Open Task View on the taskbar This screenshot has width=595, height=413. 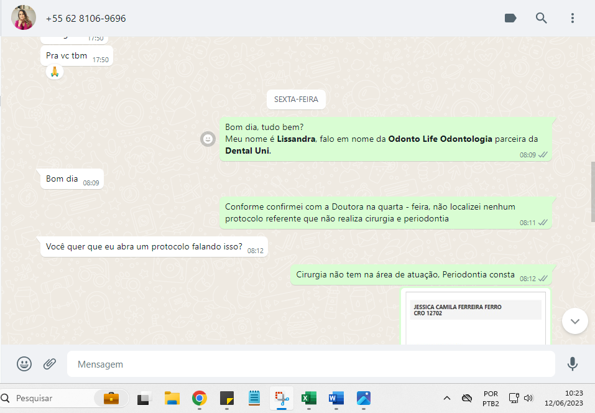coord(145,398)
